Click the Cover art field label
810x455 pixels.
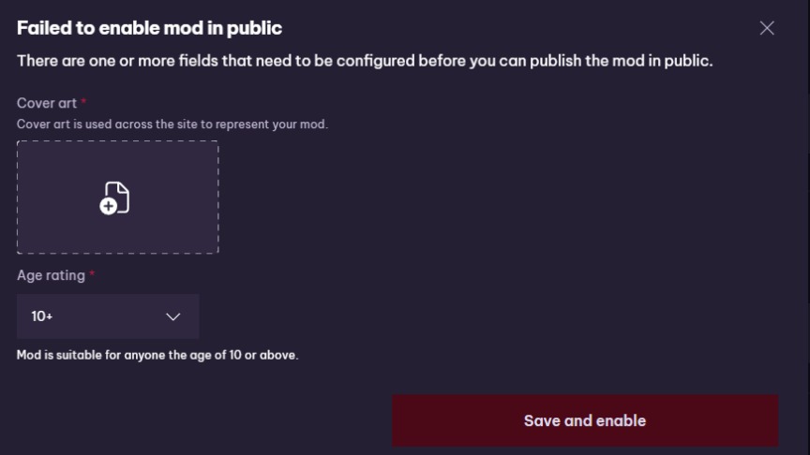click(47, 103)
